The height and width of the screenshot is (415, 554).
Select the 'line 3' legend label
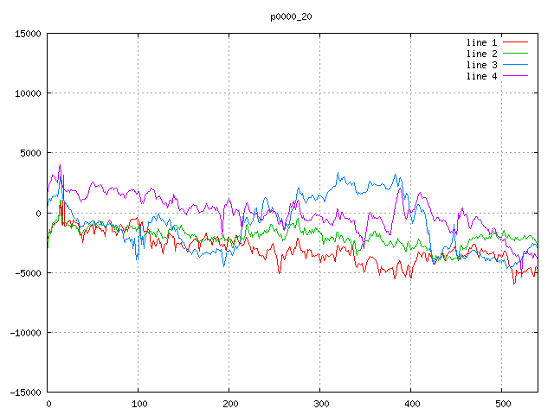(x=482, y=65)
